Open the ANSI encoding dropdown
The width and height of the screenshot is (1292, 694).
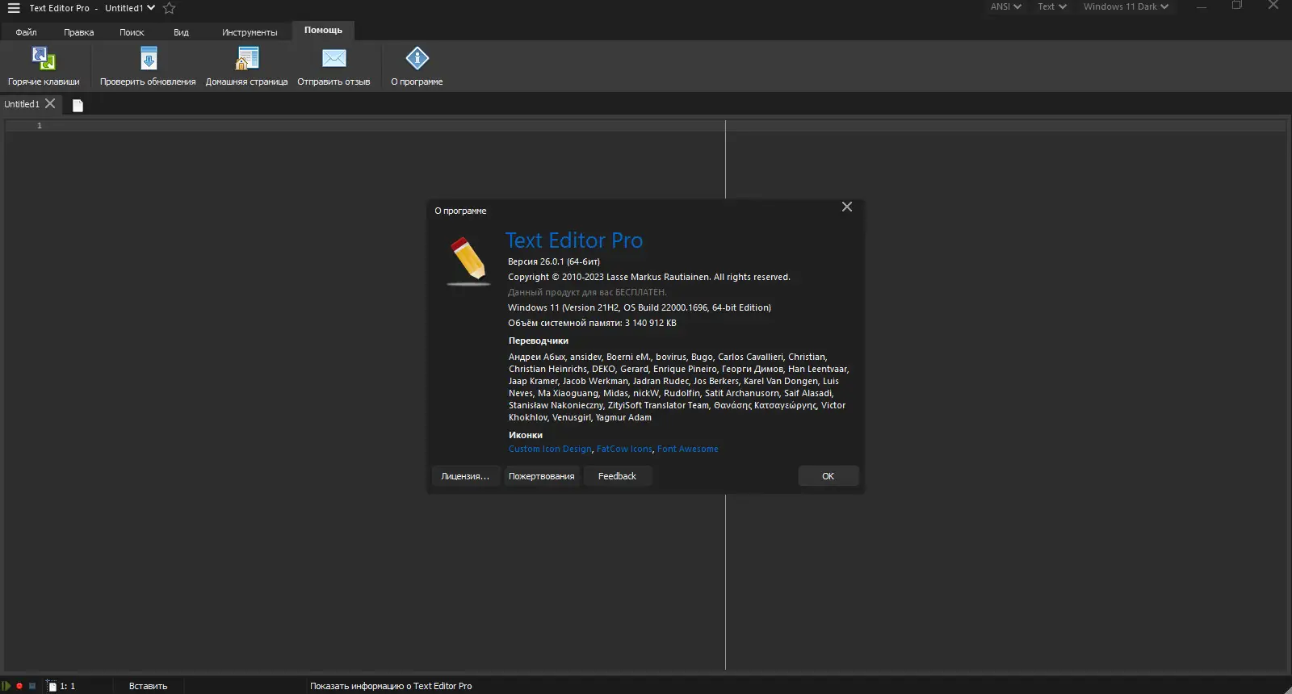(x=1006, y=6)
